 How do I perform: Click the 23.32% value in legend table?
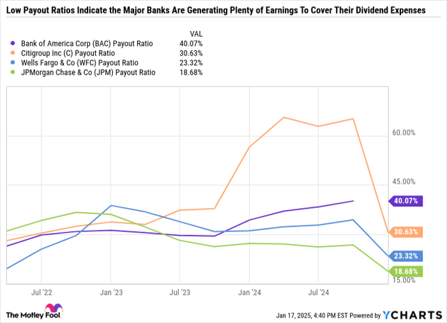(191, 63)
